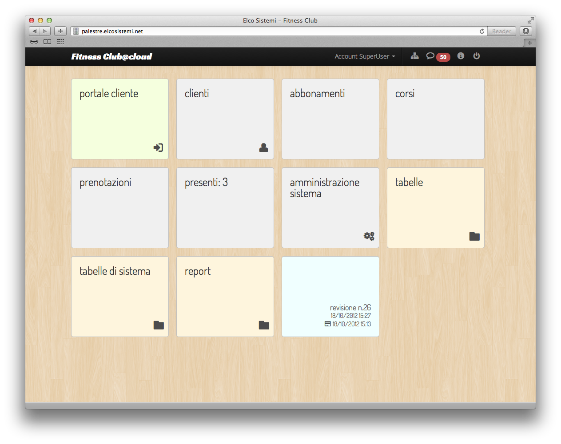This screenshot has height=444, width=561.
Task: Click the red 50 notifications badge
Action: tap(443, 57)
